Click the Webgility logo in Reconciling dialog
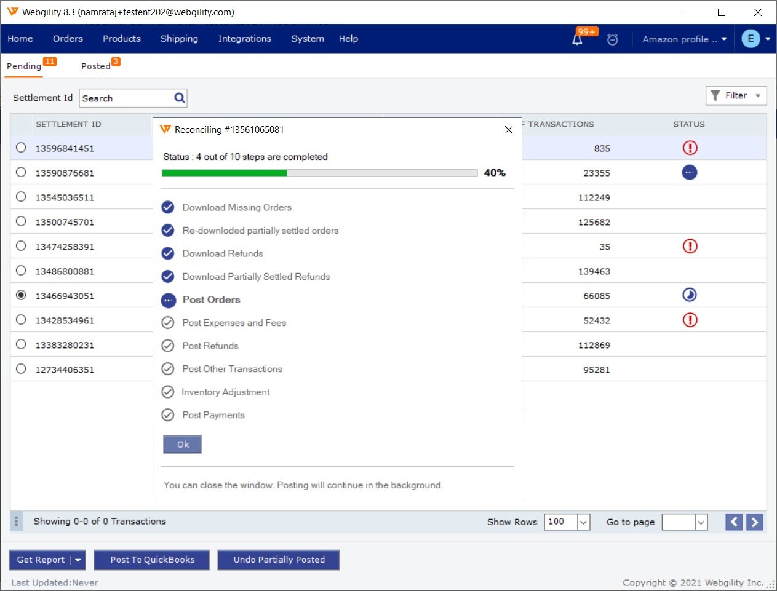This screenshot has width=777, height=591. 165,129
